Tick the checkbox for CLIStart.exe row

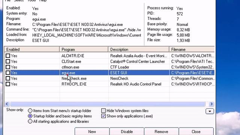pyautogui.click(x=8, y=61)
